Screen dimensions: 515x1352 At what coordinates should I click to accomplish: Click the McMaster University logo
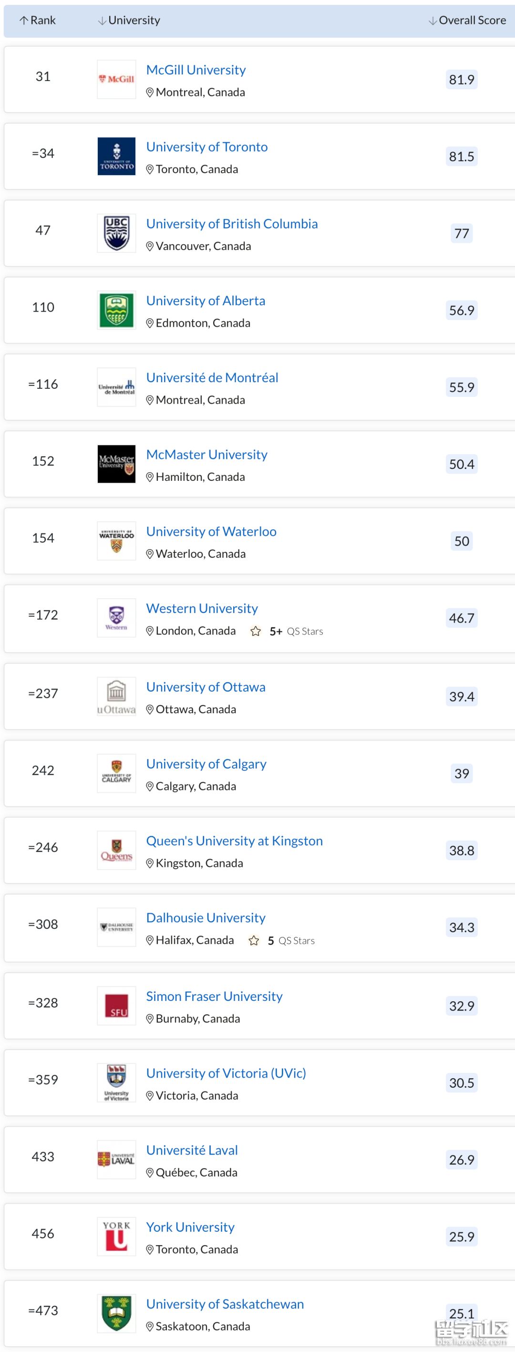(x=116, y=464)
